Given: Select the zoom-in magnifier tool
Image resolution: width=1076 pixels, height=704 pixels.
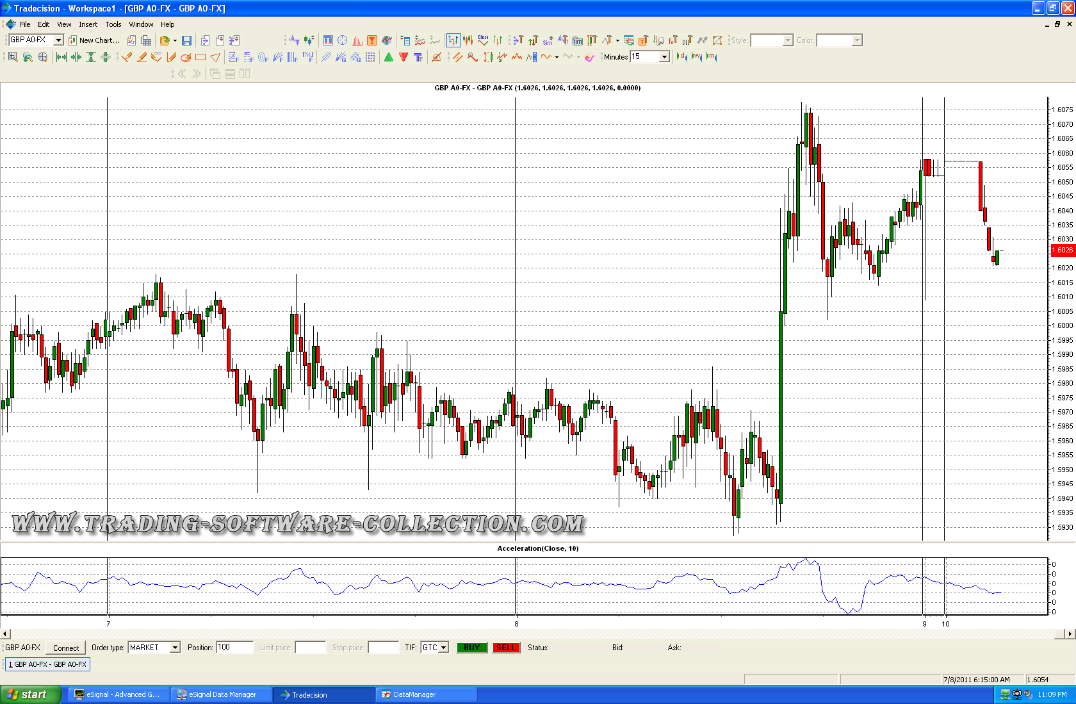Looking at the screenshot, I should (13, 57).
